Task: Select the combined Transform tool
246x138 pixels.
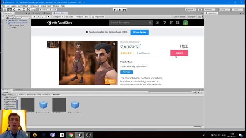Action: click(29, 10)
